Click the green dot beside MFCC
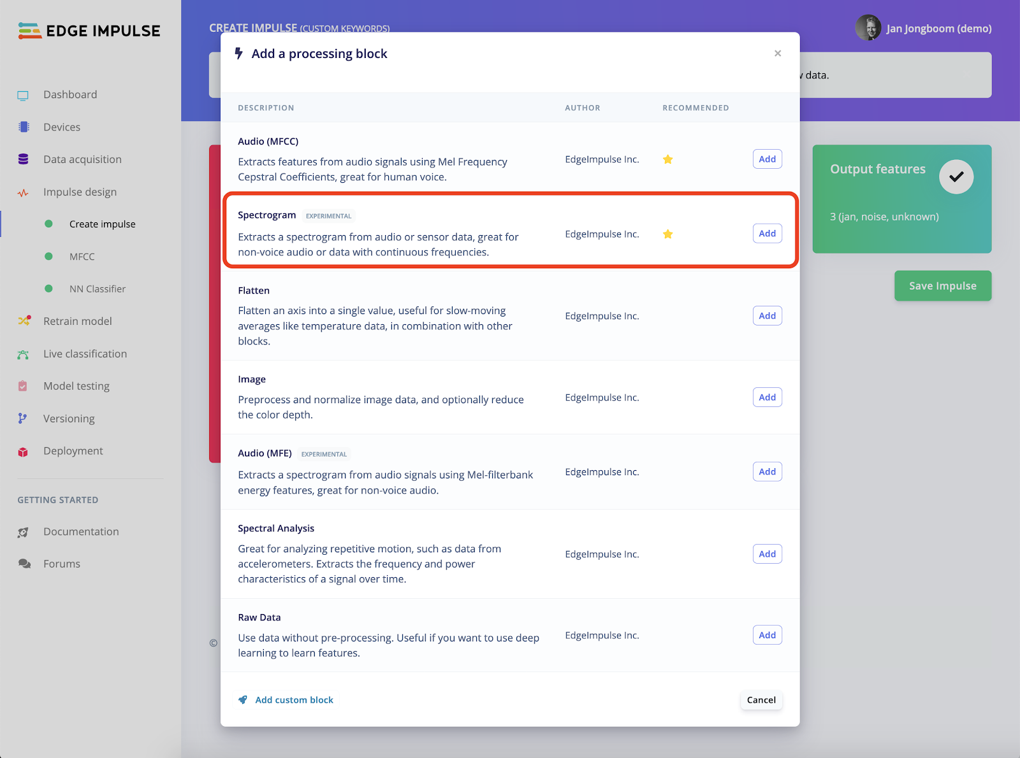This screenshot has width=1020, height=758. click(x=48, y=256)
